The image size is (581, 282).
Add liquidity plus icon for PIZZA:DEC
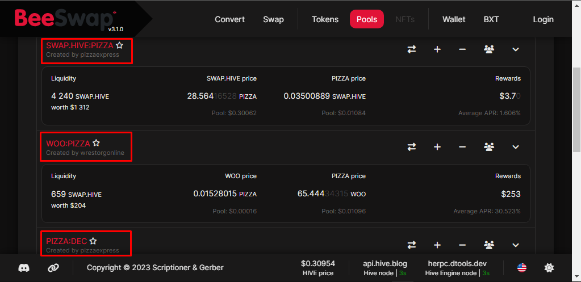point(437,245)
